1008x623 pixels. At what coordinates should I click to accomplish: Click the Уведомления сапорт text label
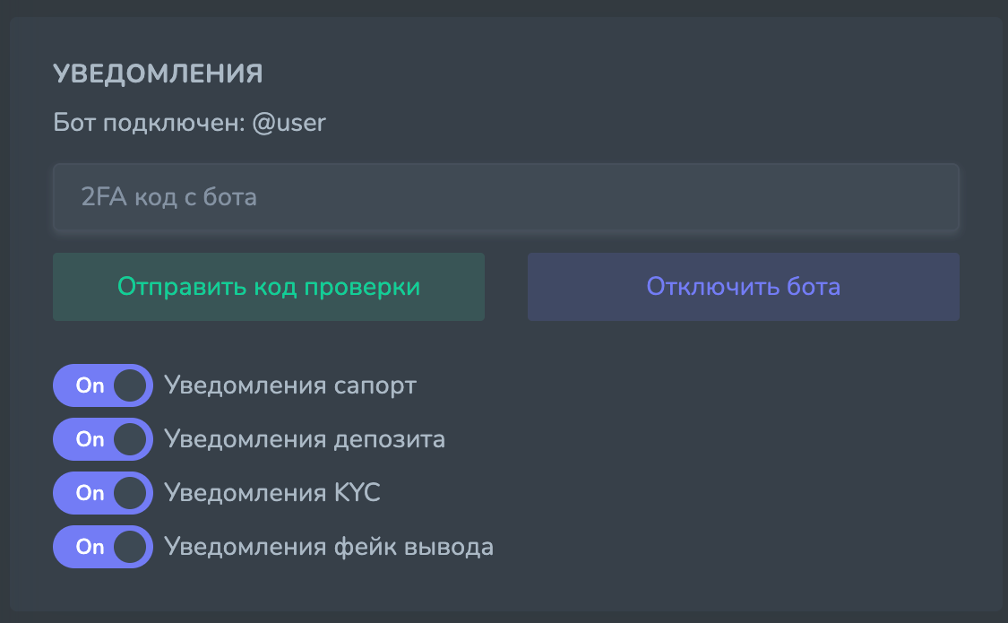pos(290,385)
